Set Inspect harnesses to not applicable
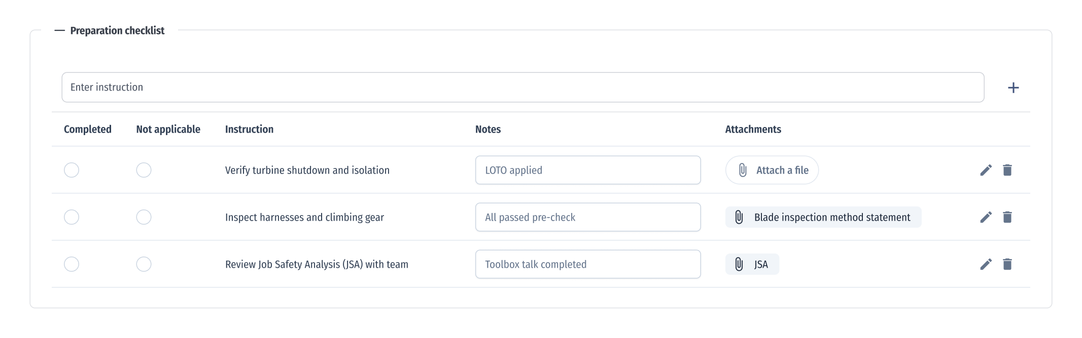 (x=144, y=217)
